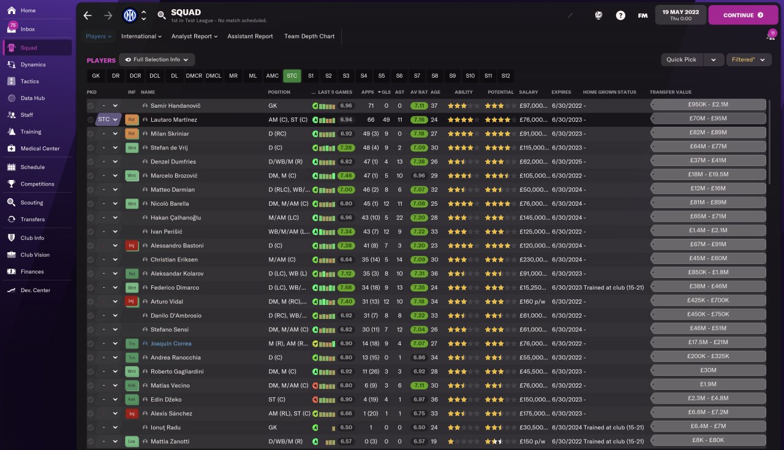Screen dimensions: 784x450
Task: Open the notifications icon showing 11
Action: 771,36
